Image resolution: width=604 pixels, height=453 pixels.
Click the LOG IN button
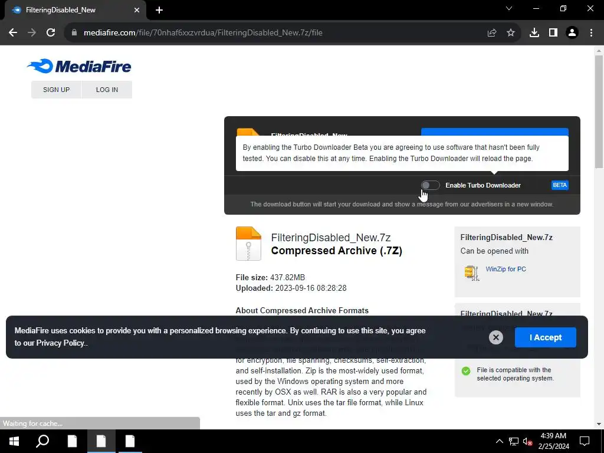107,90
